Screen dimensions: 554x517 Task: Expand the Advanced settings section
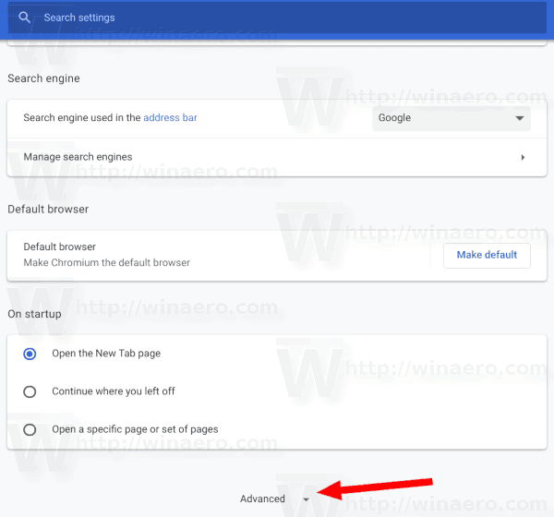pos(263,499)
